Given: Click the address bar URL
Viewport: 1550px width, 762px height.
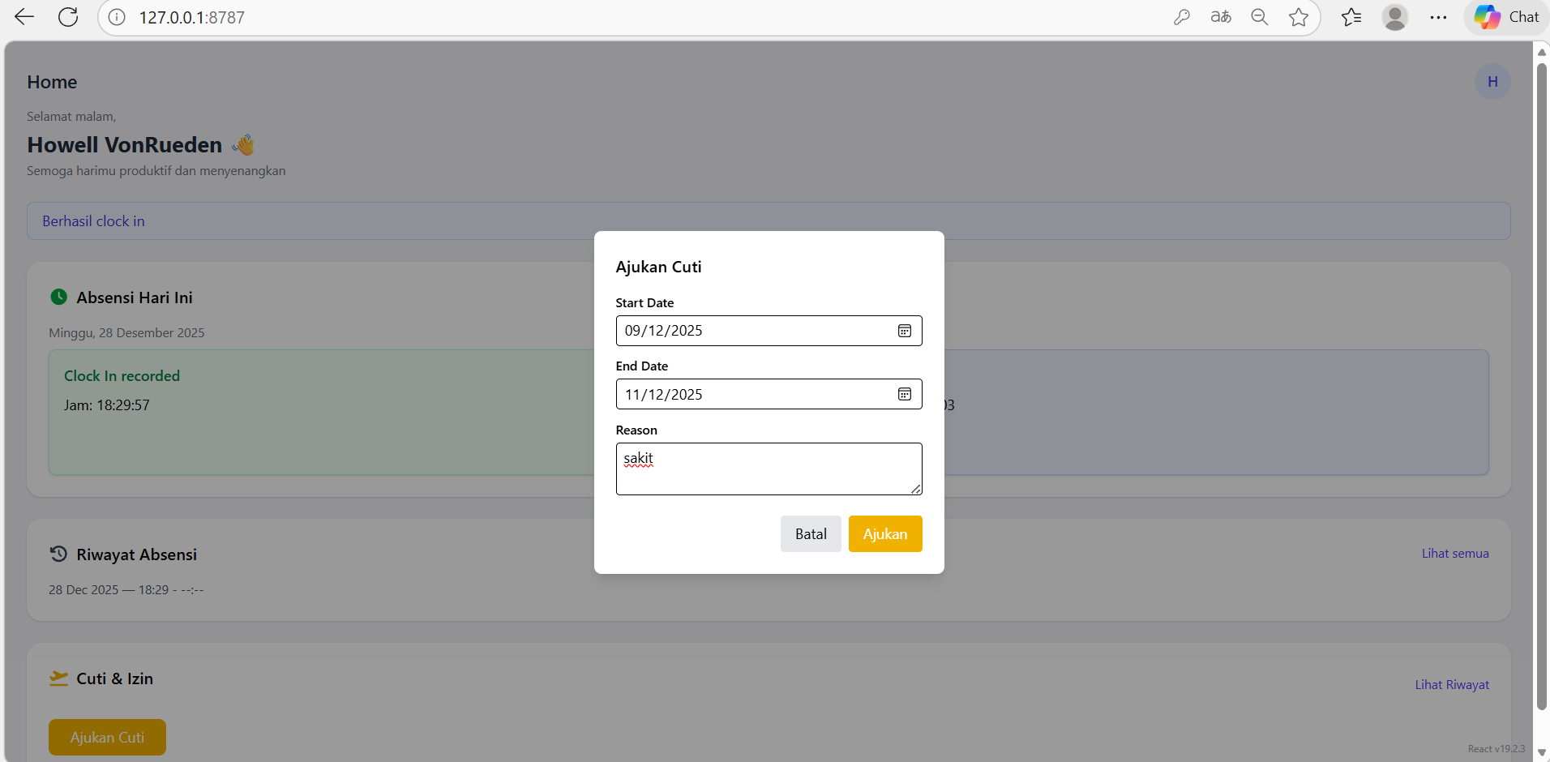Looking at the screenshot, I should 192,17.
